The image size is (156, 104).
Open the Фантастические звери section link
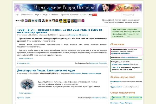(x=91, y=73)
